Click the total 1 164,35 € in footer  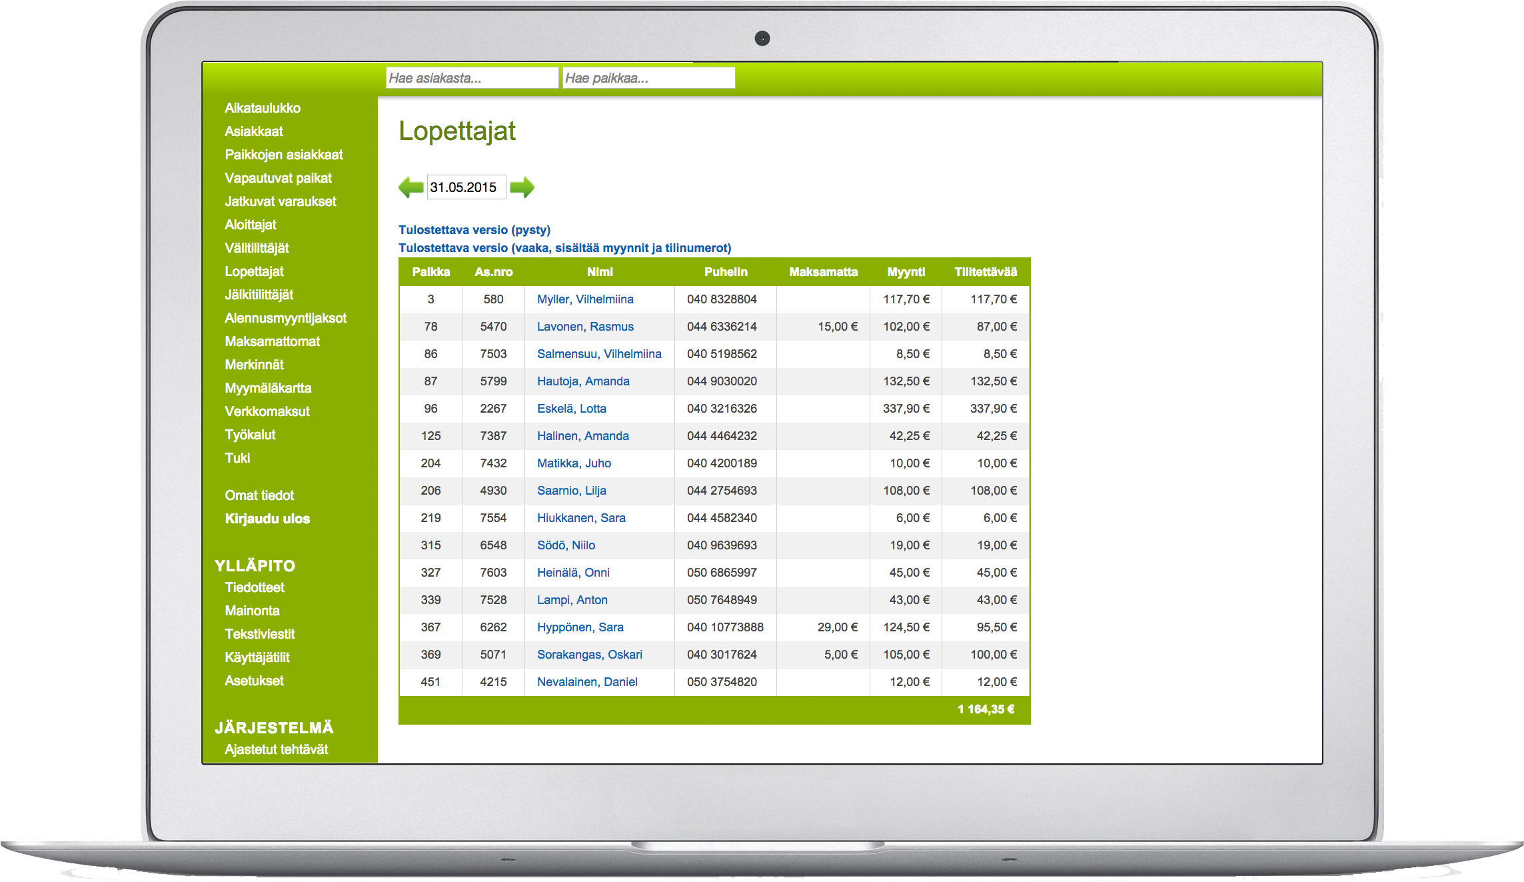point(986,709)
